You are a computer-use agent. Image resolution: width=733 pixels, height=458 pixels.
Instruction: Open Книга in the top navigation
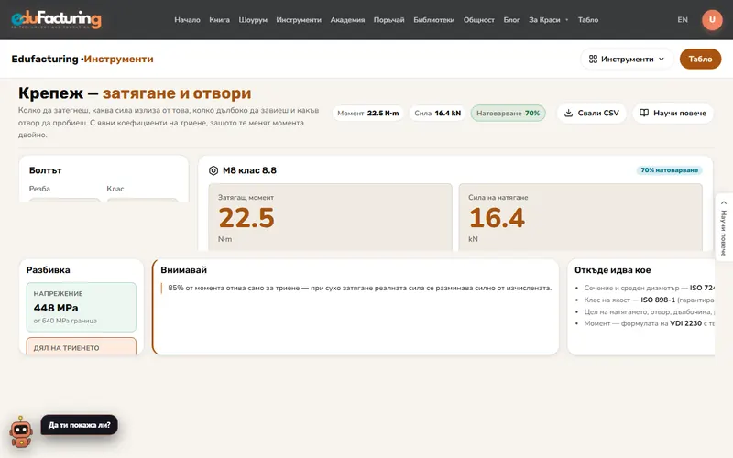coord(219,19)
